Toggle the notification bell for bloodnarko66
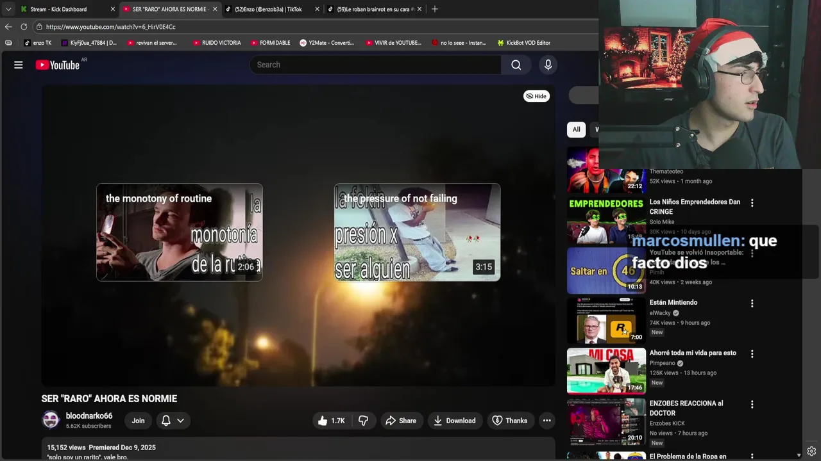The width and height of the screenshot is (821, 461). point(165,421)
